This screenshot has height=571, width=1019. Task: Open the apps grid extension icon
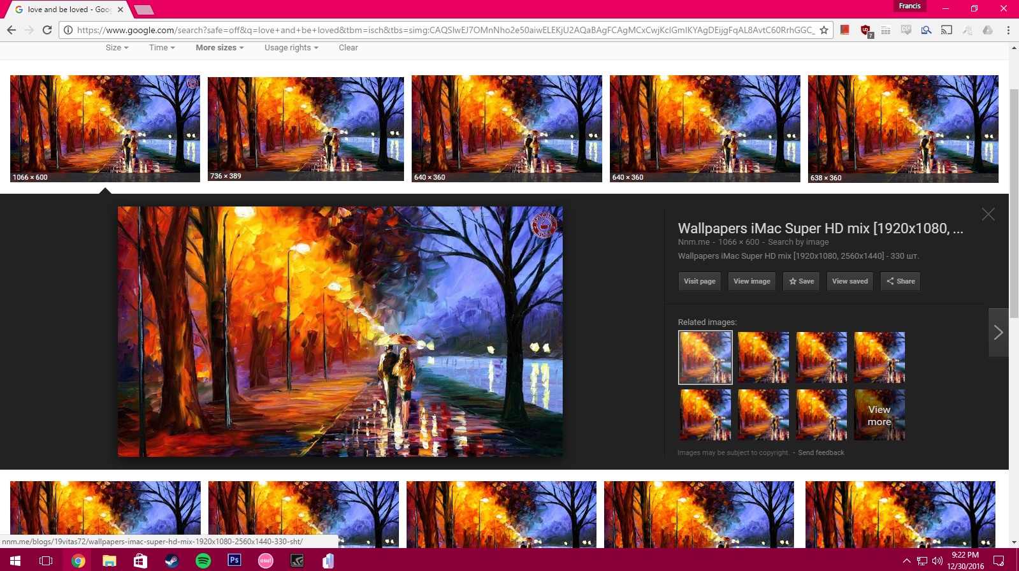pyautogui.click(x=886, y=30)
